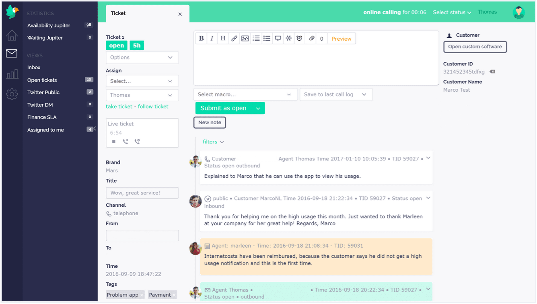Open the Select status dropdown in header

pos(451,12)
